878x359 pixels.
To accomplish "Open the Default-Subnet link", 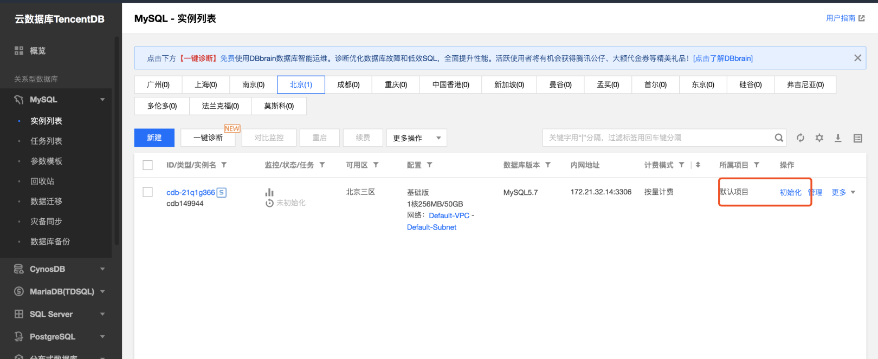I will pos(431,227).
